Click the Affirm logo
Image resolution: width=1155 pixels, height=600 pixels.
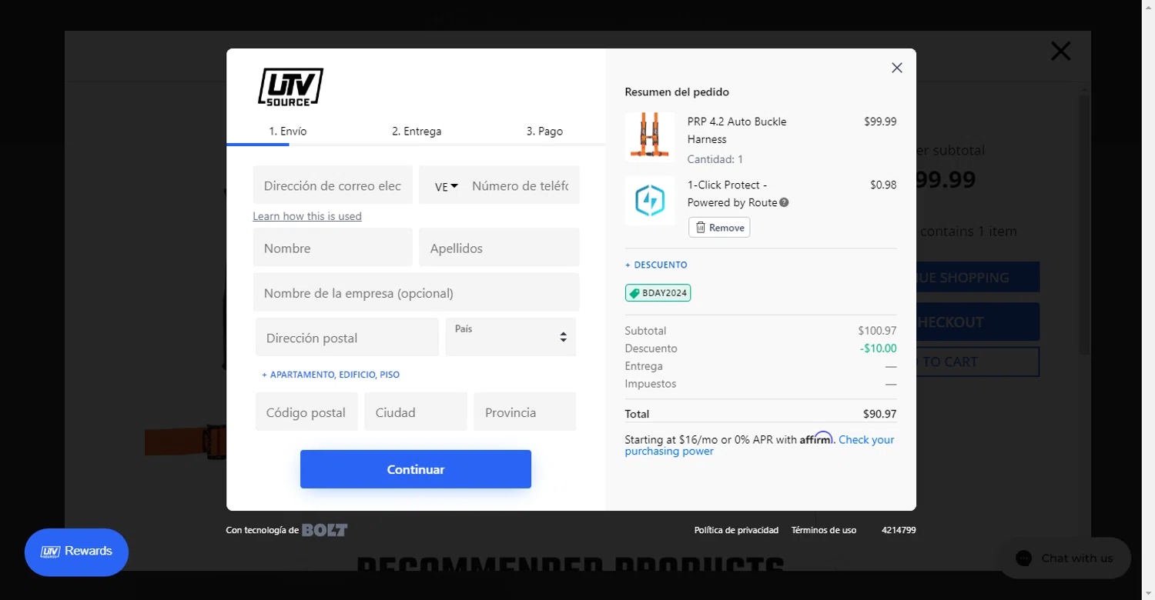point(816,438)
